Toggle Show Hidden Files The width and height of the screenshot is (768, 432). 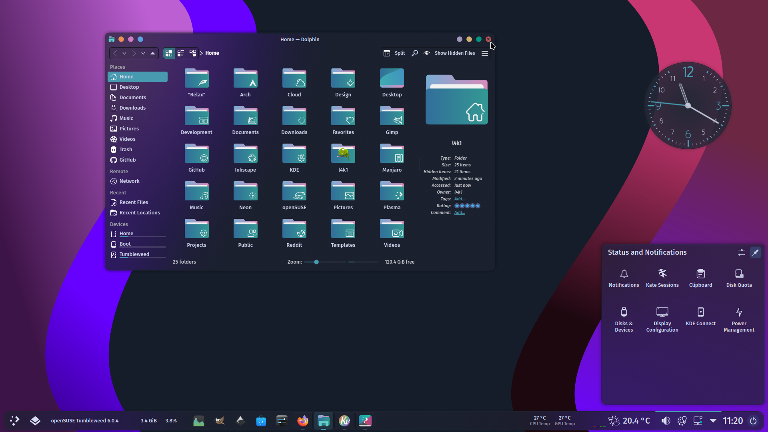tap(450, 53)
